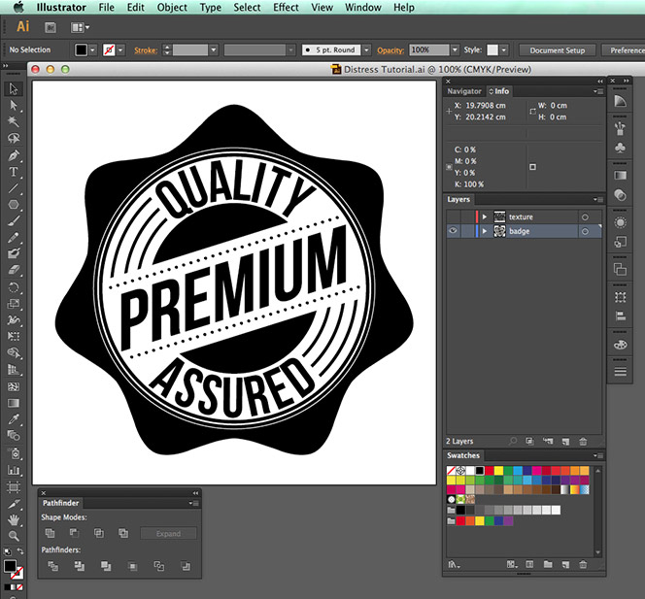This screenshot has width=645, height=599.
Task: Select the Pen tool
Action: 14,155
